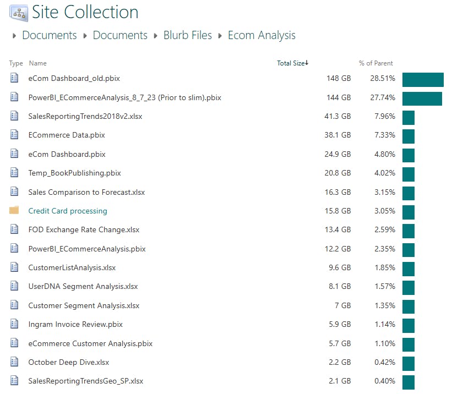The width and height of the screenshot is (452, 394).
Task: Click the Credit Card processing folder icon
Action: click(x=14, y=211)
